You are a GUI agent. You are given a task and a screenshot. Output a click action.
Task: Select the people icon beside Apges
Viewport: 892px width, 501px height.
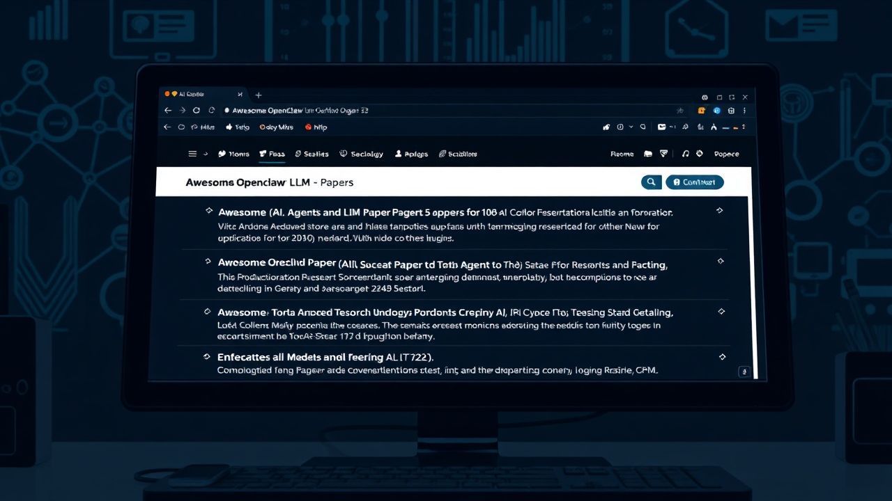[x=397, y=154]
